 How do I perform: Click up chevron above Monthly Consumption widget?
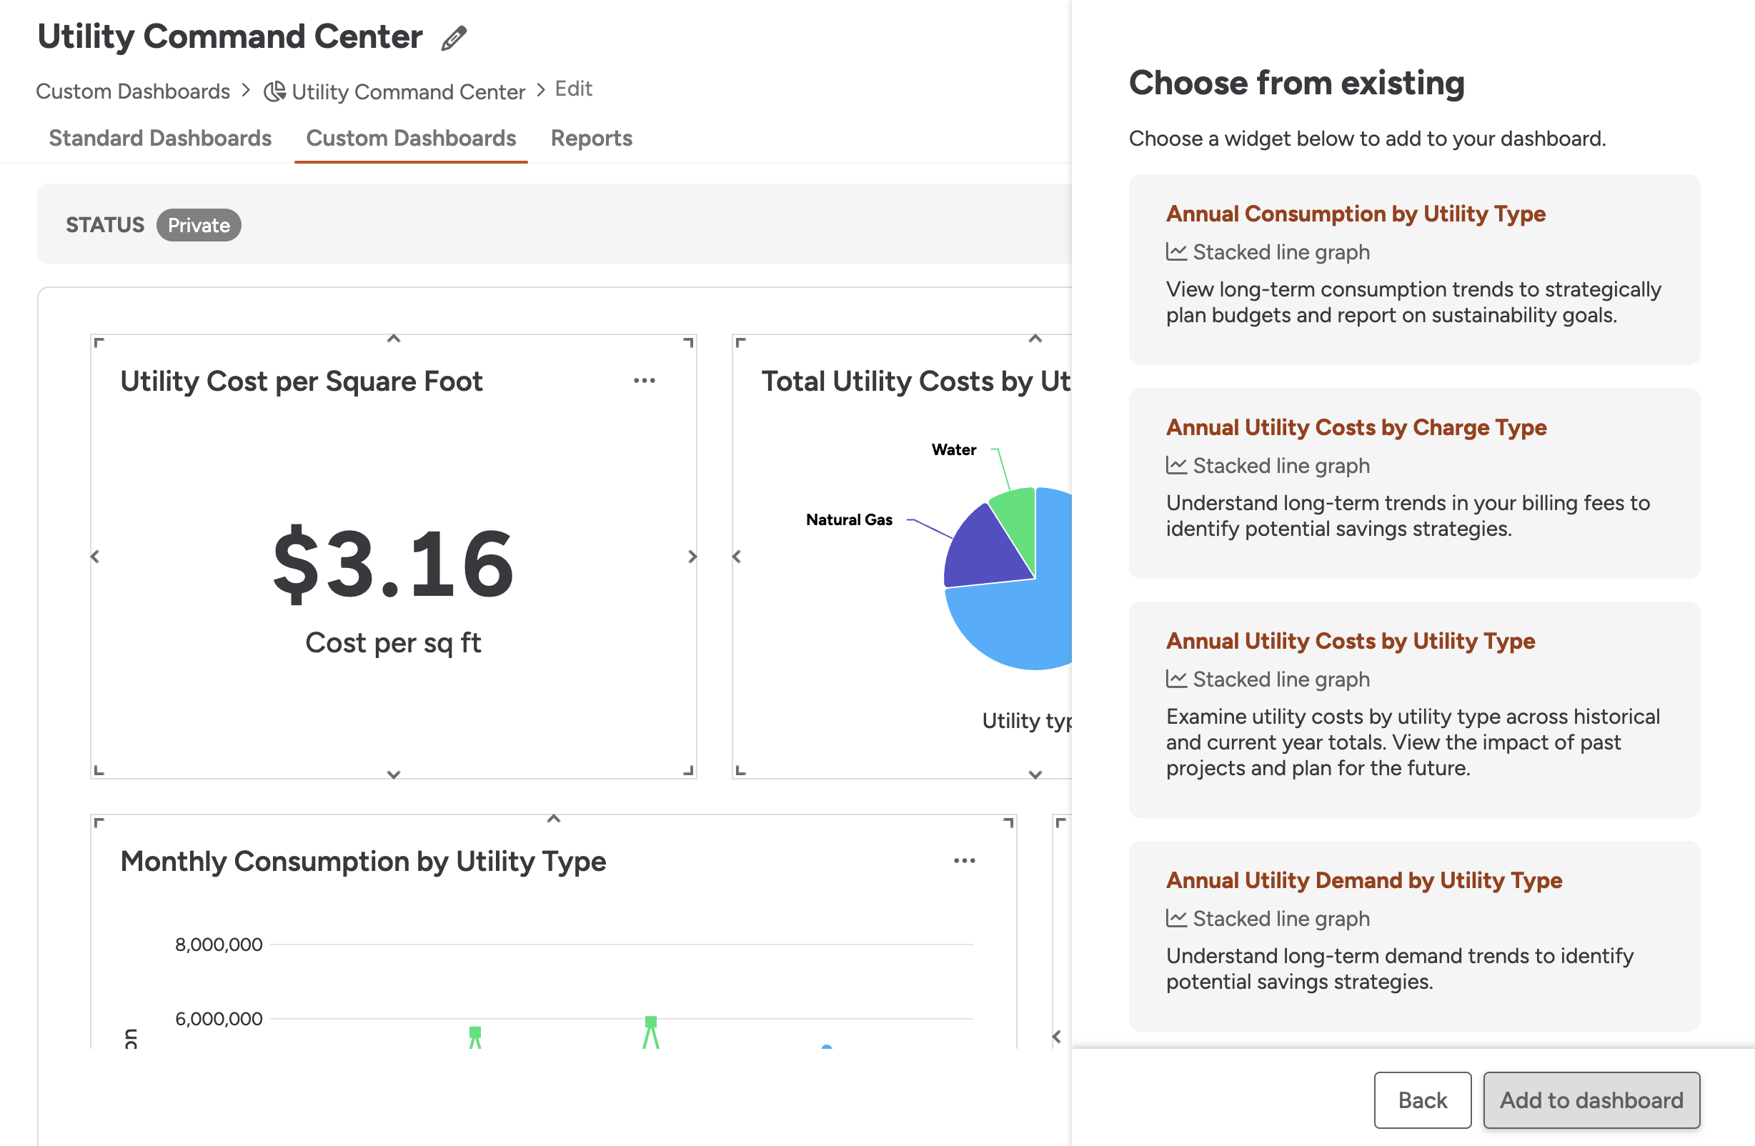[x=554, y=819]
